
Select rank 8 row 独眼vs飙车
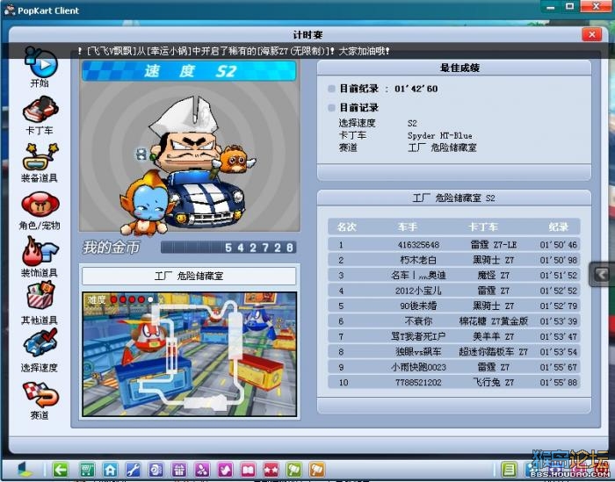tap(454, 351)
